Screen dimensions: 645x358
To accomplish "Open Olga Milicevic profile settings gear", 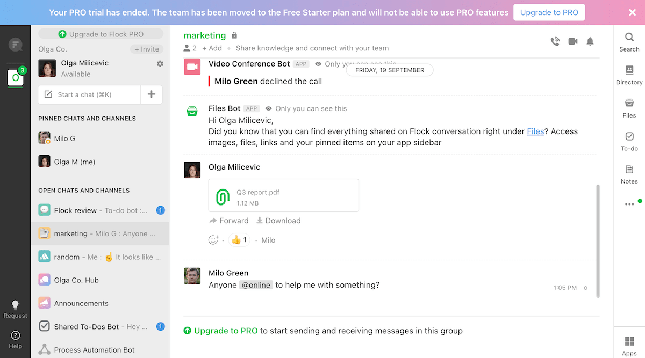I will (x=160, y=64).
